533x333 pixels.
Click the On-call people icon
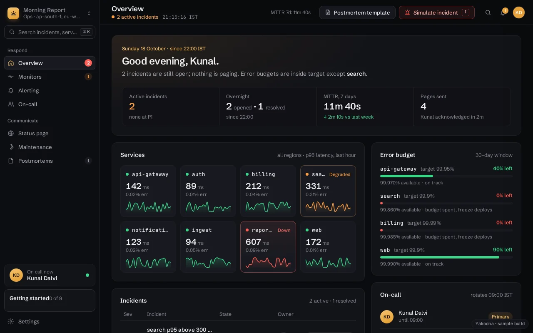tap(11, 104)
